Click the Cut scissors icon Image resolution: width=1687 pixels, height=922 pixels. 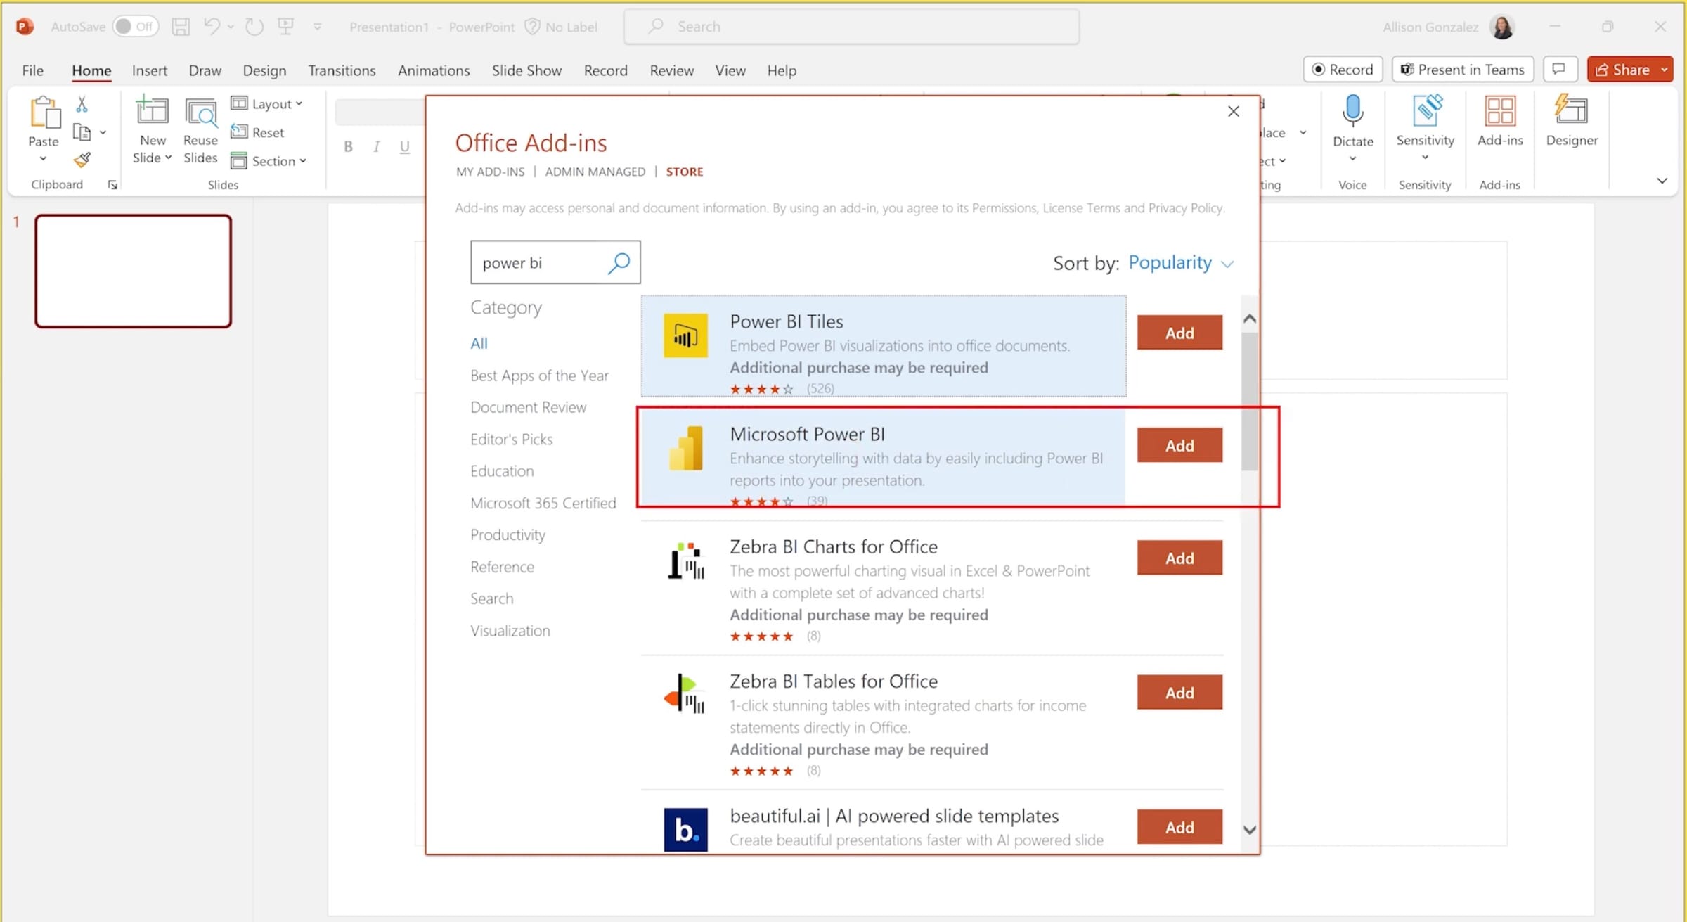click(x=82, y=104)
